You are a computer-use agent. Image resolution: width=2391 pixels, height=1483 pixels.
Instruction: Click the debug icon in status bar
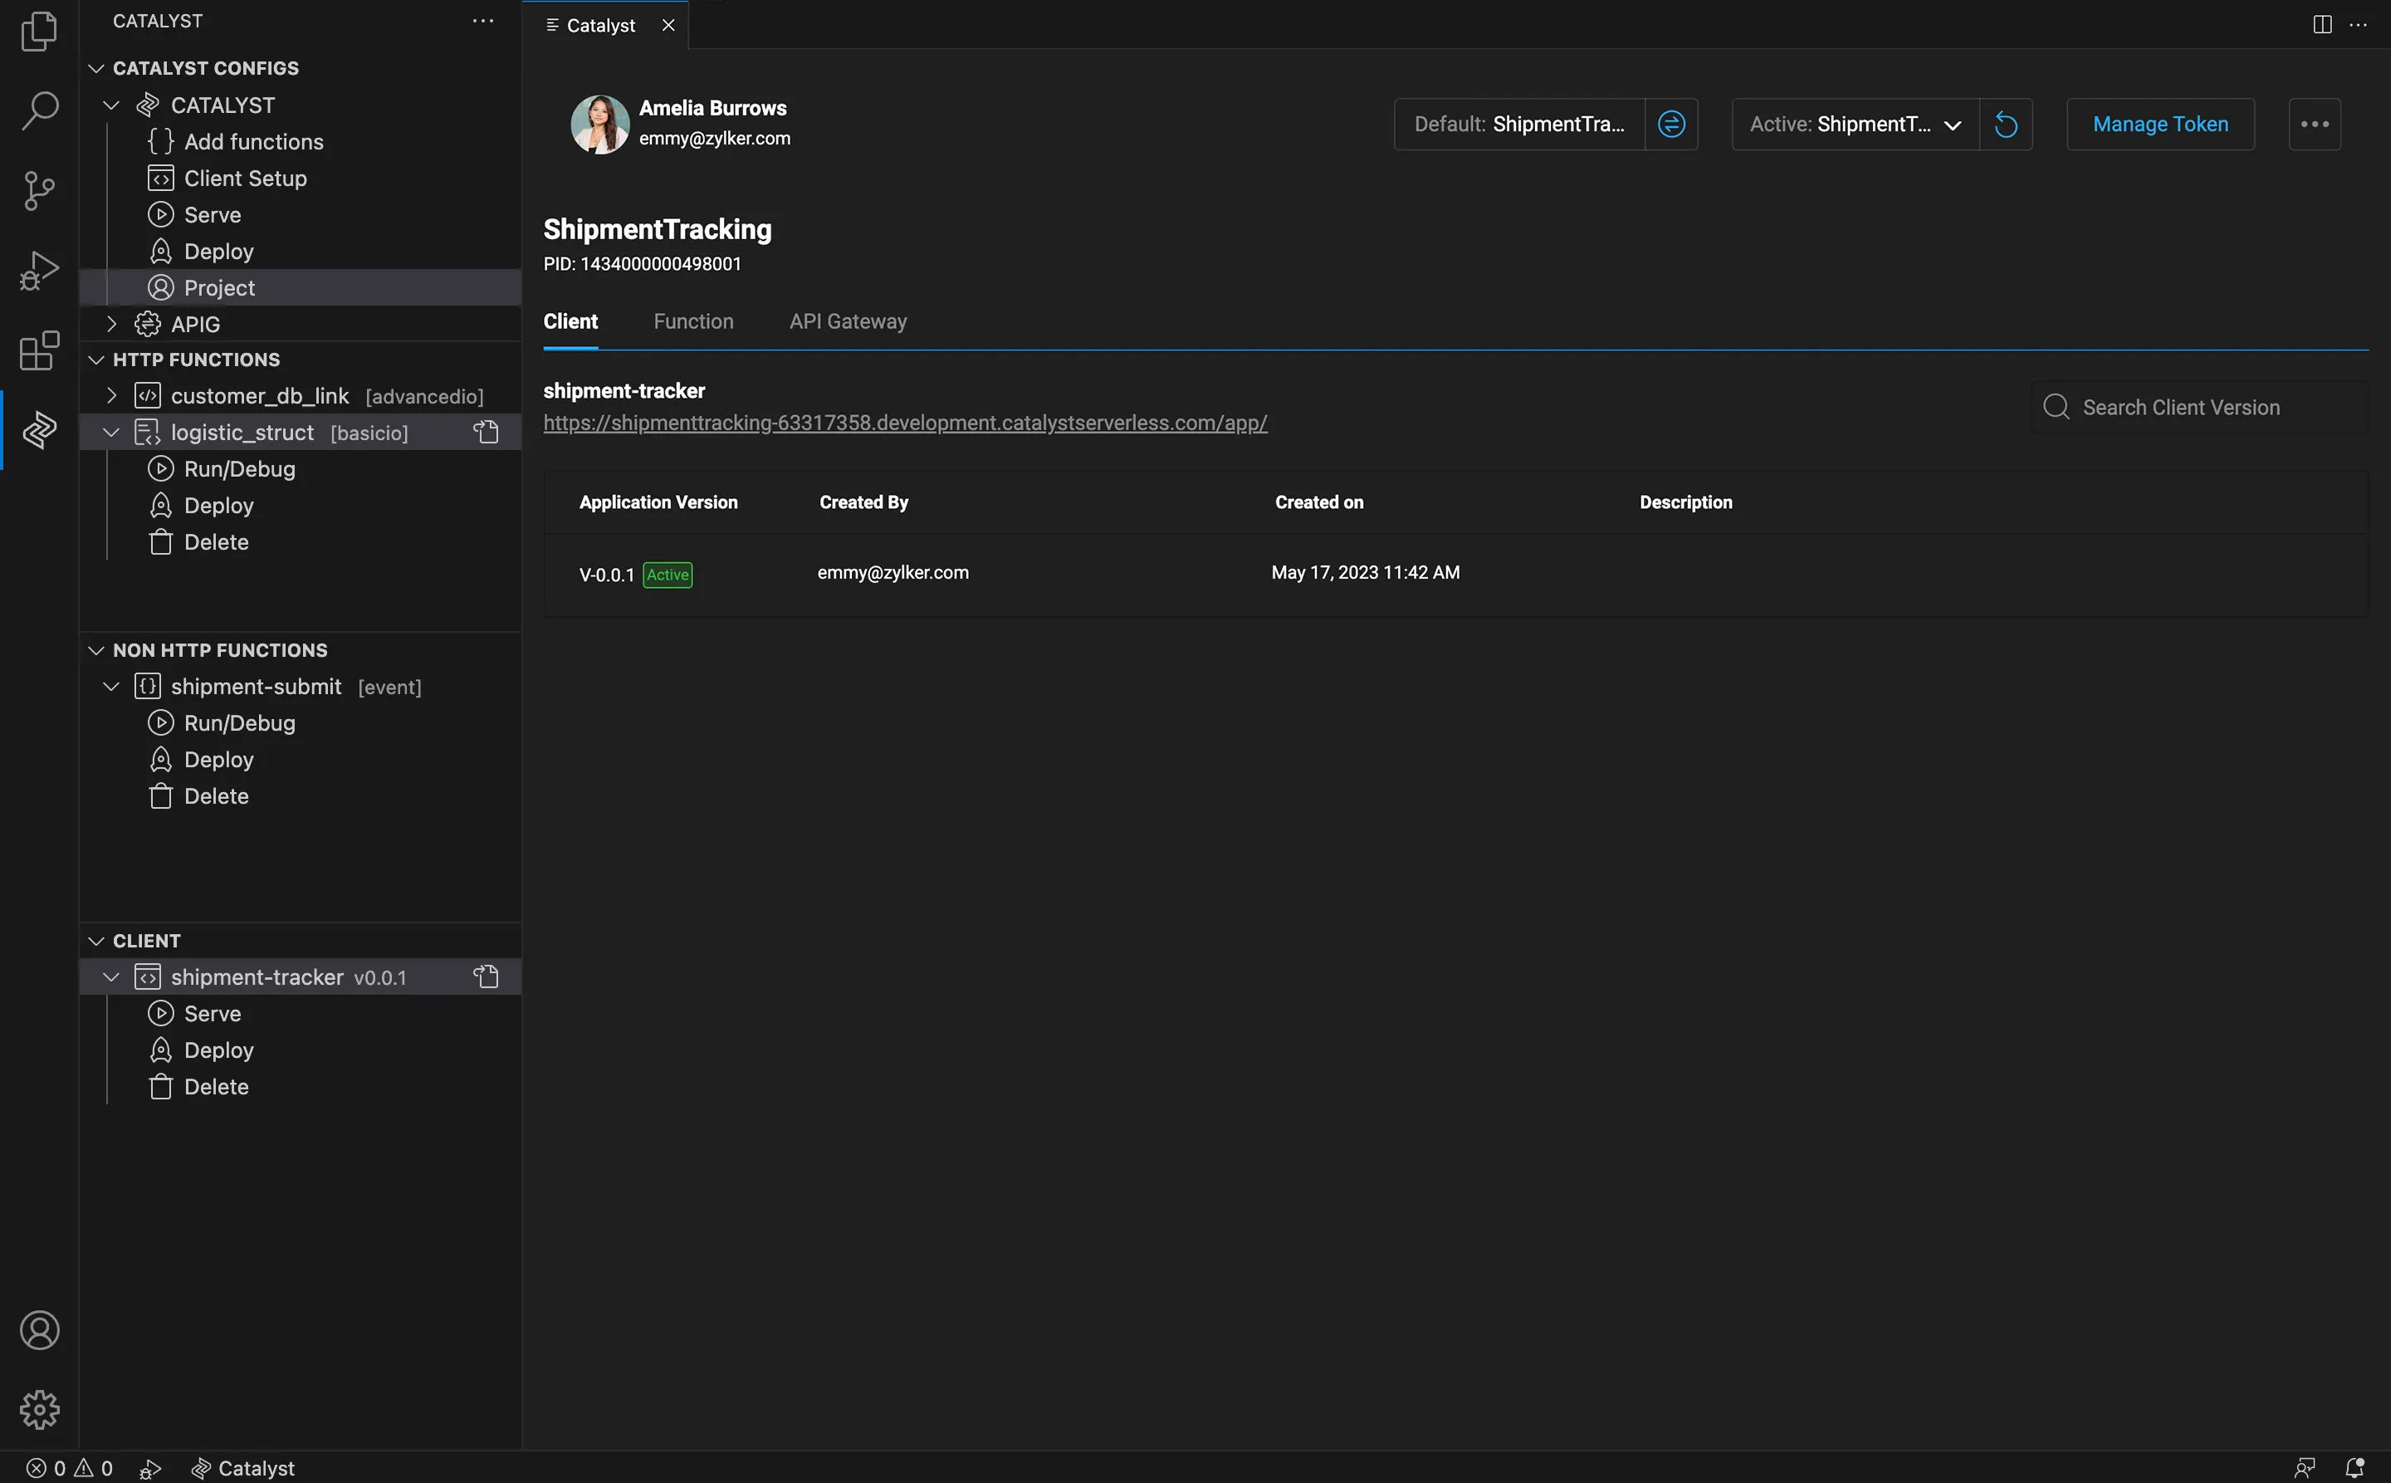150,1467
